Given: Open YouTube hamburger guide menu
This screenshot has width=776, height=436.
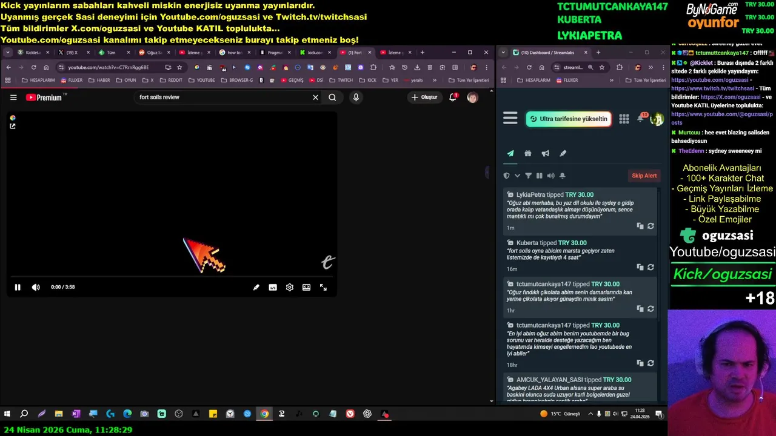Looking at the screenshot, I should [x=13, y=97].
